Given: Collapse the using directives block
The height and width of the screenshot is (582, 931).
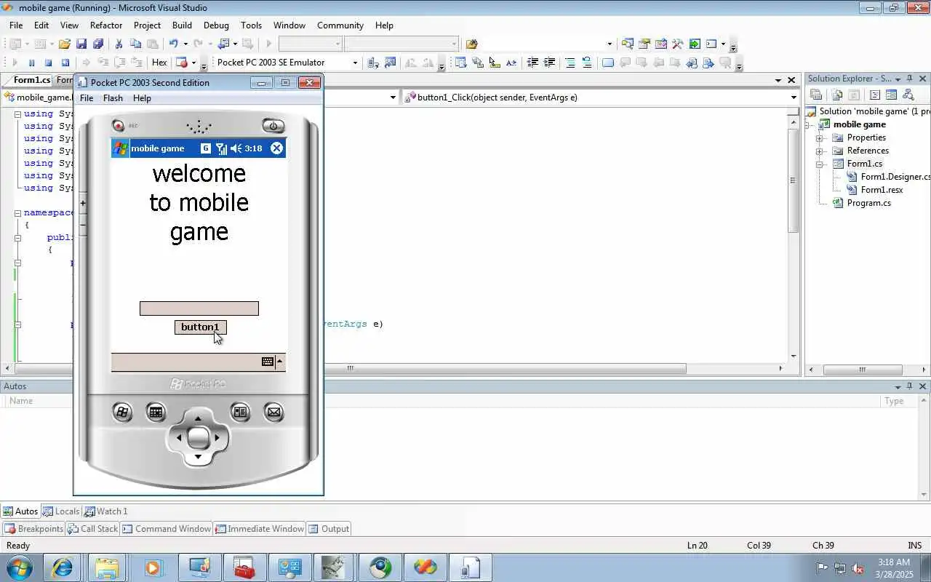Looking at the screenshot, I should (17, 114).
